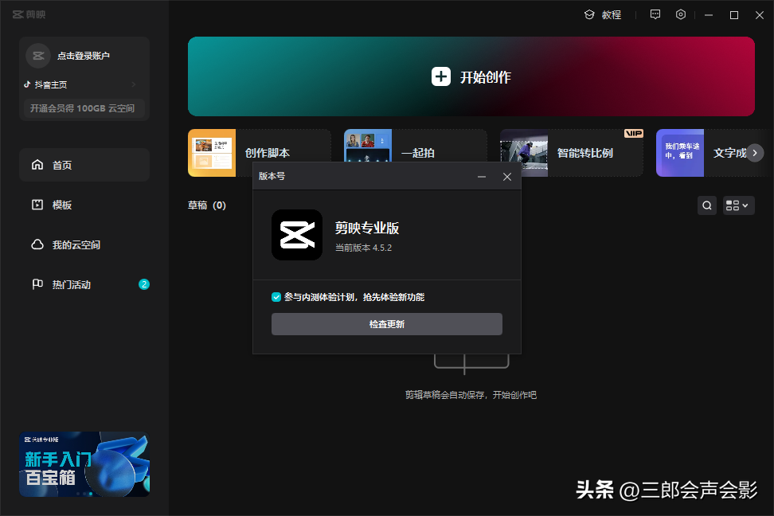
Task: Expand the 抖音主页 chevron
Action: (134, 84)
